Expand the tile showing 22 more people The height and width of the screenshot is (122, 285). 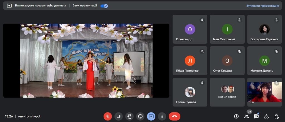pos(227,92)
